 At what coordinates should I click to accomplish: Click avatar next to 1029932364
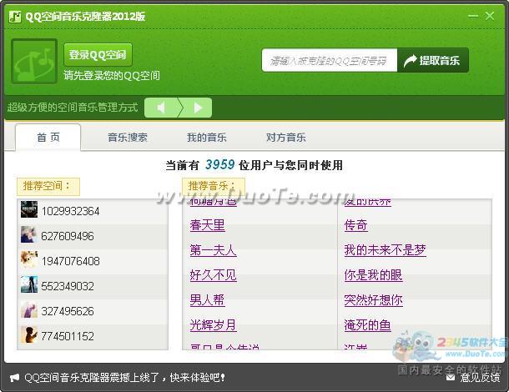(x=29, y=209)
